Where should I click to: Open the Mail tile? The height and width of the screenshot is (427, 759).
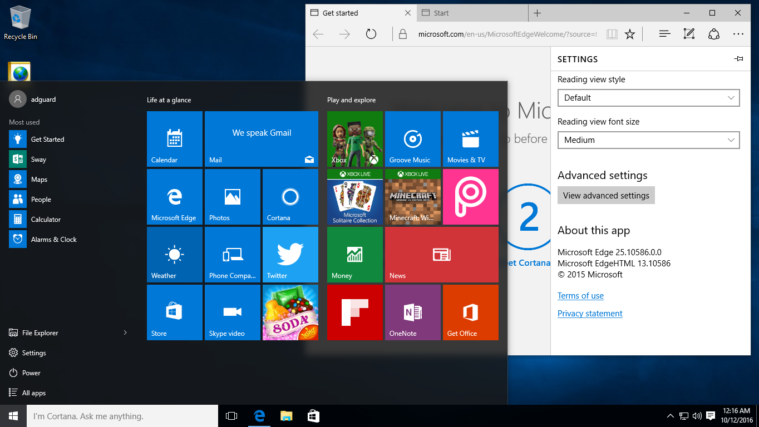[262, 139]
